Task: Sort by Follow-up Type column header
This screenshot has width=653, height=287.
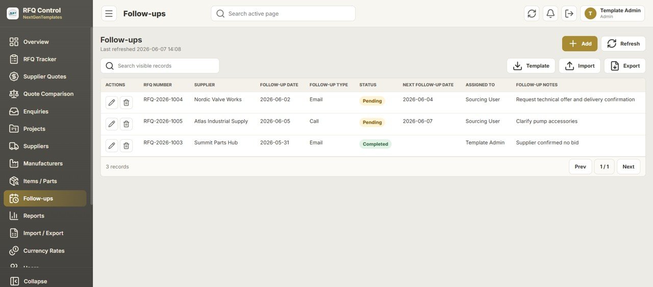Action: point(329,85)
